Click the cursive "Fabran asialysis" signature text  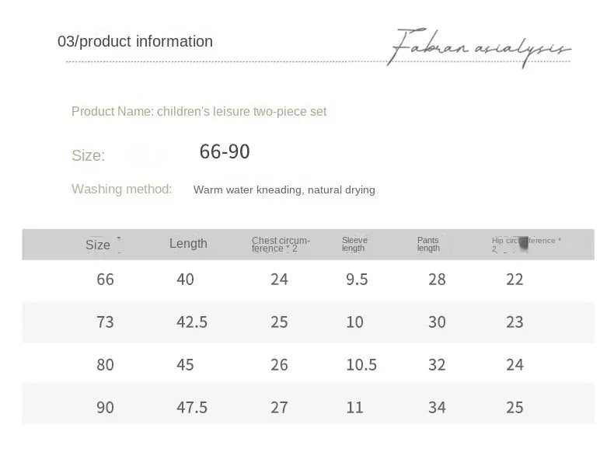pos(479,47)
